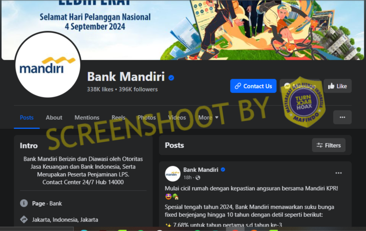The width and height of the screenshot is (366, 231).
Task: Click the Jakarta location arrow icon
Action: click(24, 219)
